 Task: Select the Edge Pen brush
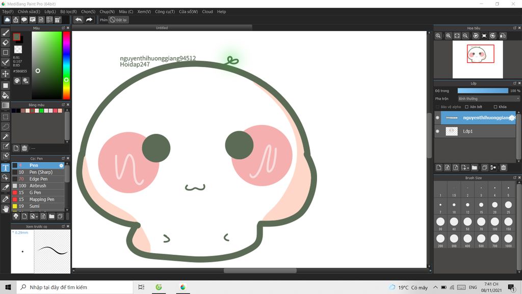tap(38, 179)
